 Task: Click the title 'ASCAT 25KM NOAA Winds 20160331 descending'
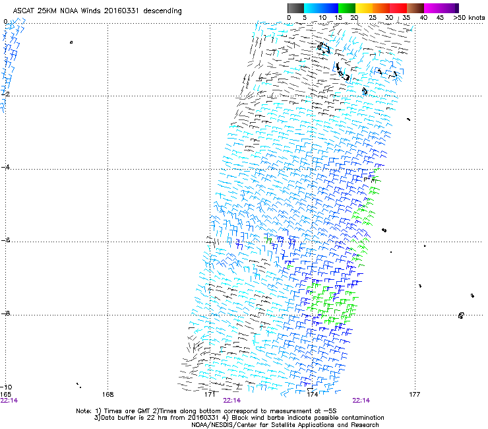[x=97, y=11]
